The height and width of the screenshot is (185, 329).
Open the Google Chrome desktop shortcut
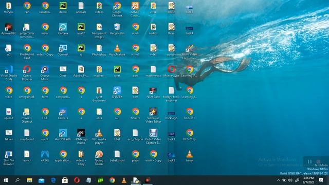pos(117,6)
